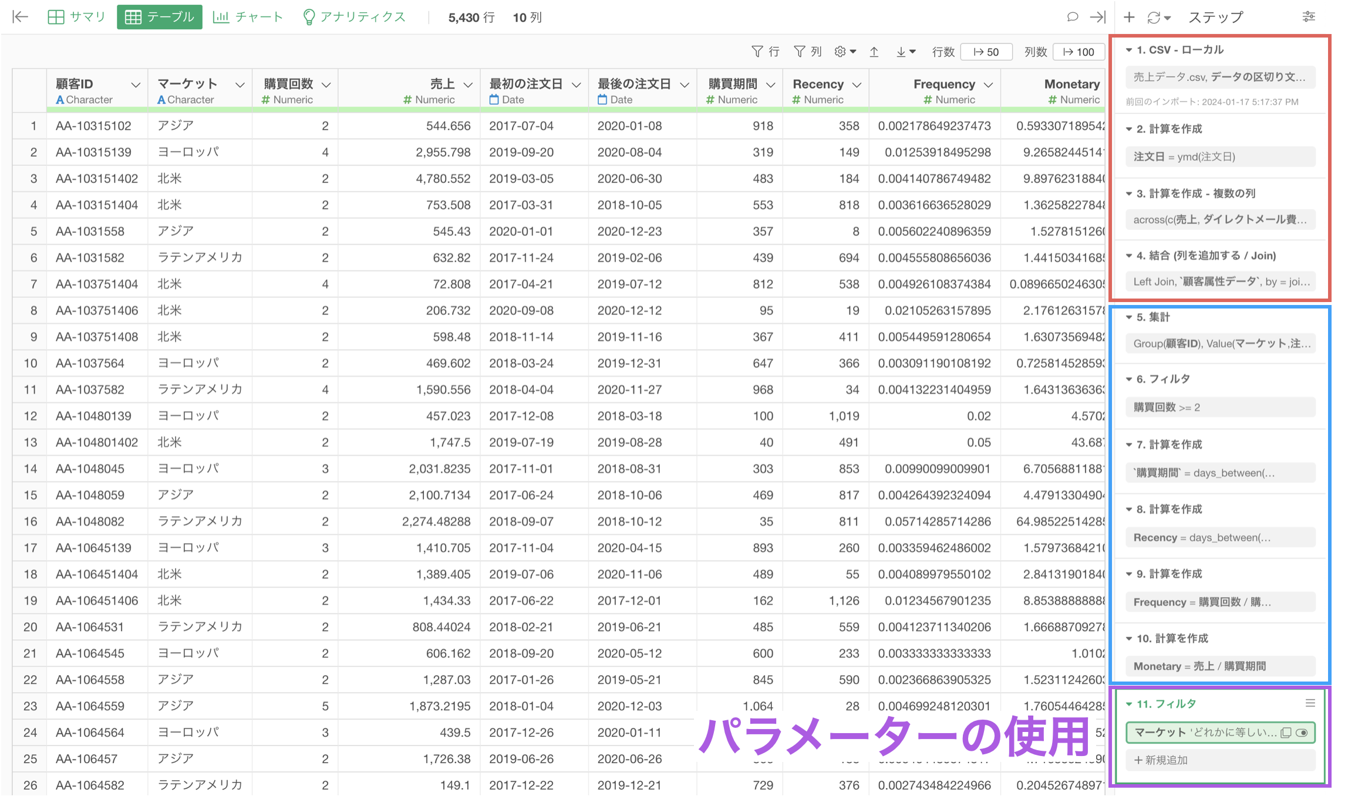The width and height of the screenshot is (1348, 800).
Task: Switch to the アナリティクス tab
Action: (x=354, y=17)
